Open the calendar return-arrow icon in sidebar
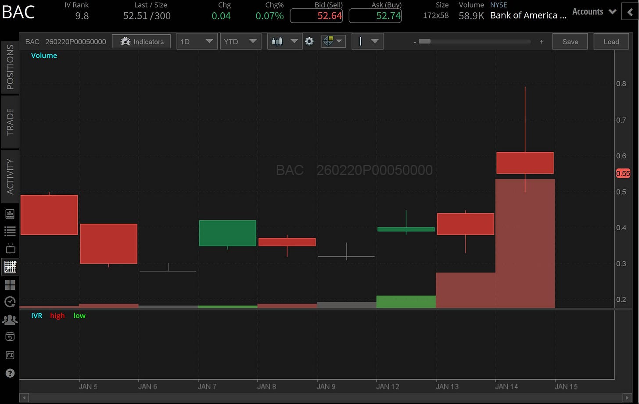This screenshot has height=404, width=639. [10, 336]
